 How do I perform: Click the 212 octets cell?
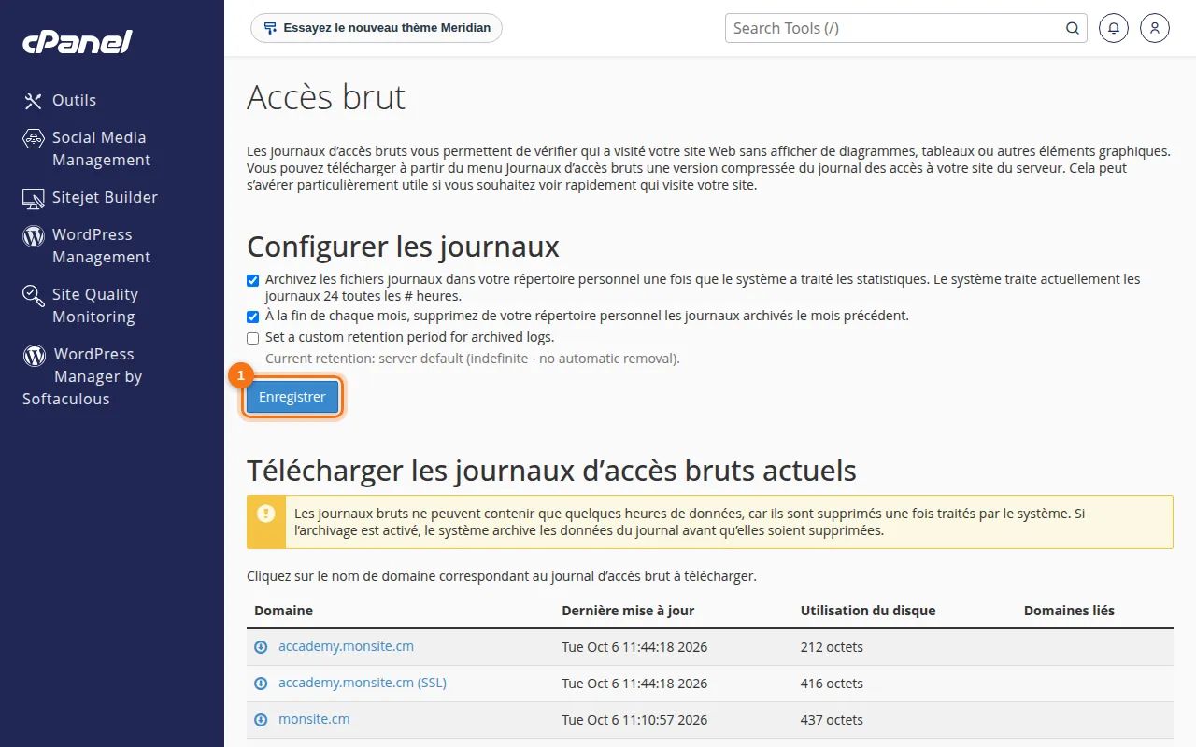832,647
